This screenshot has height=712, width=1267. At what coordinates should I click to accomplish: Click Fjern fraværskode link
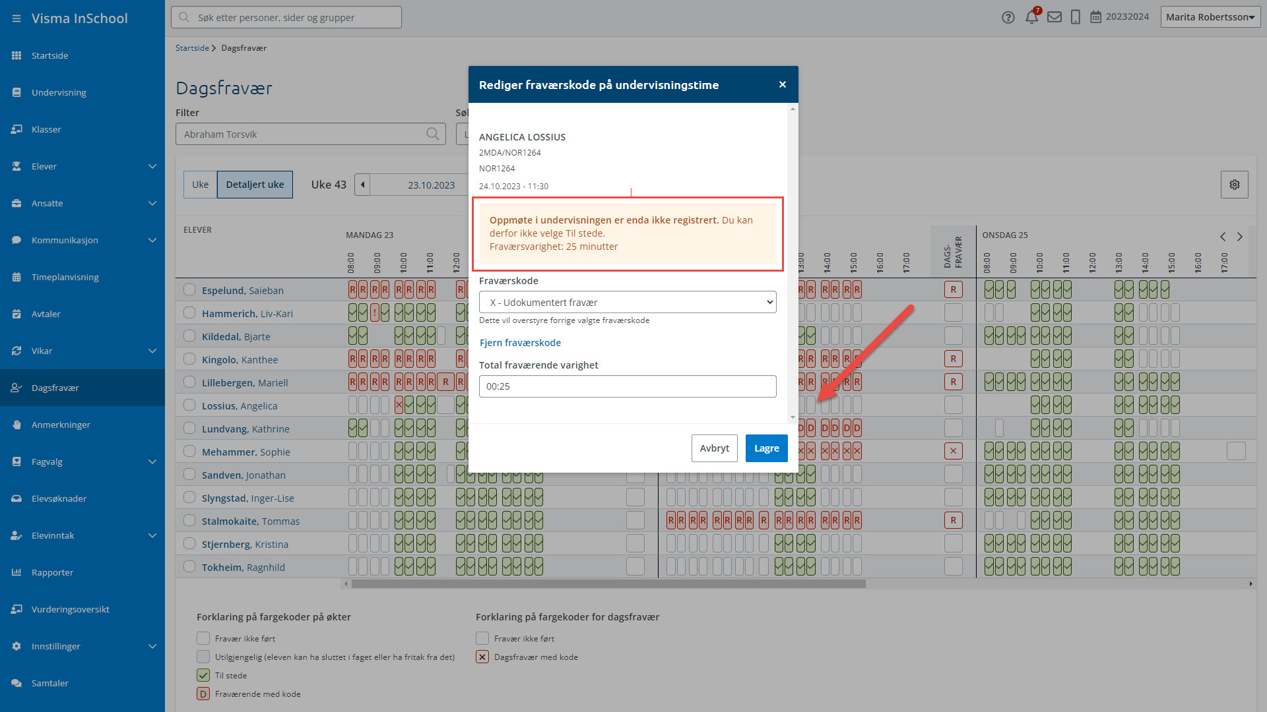(520, 343)
